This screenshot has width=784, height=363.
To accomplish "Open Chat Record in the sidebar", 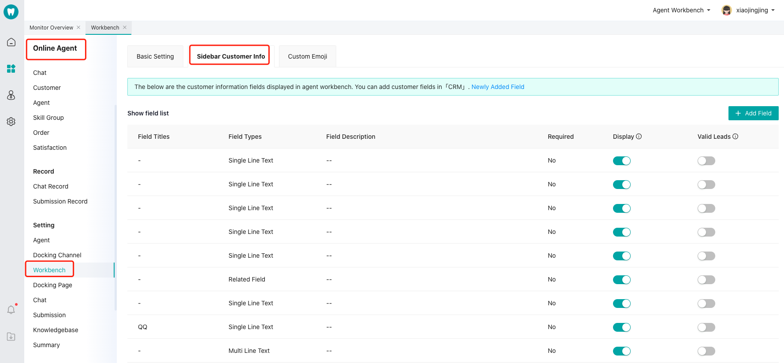I will click(51, 186).
